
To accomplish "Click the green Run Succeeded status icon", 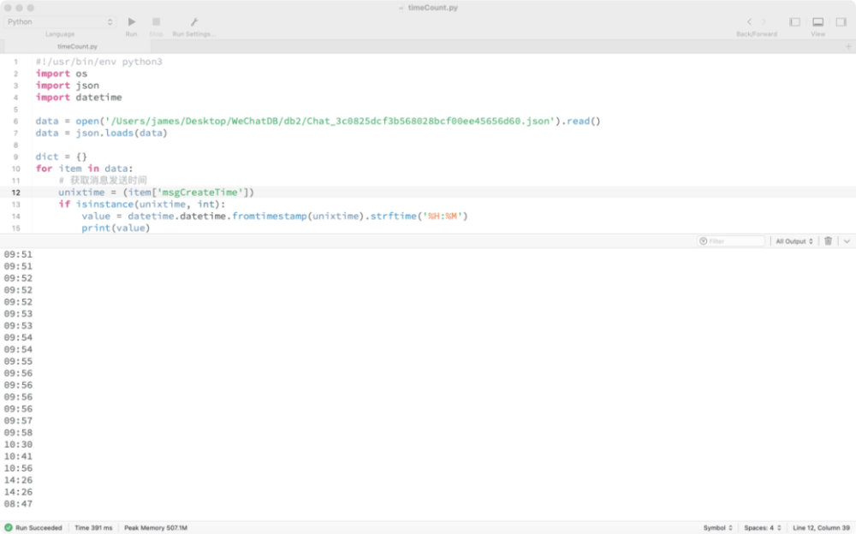I will click(9, 528).
